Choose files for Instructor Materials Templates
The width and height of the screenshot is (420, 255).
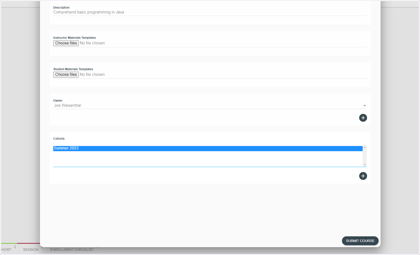66,43
